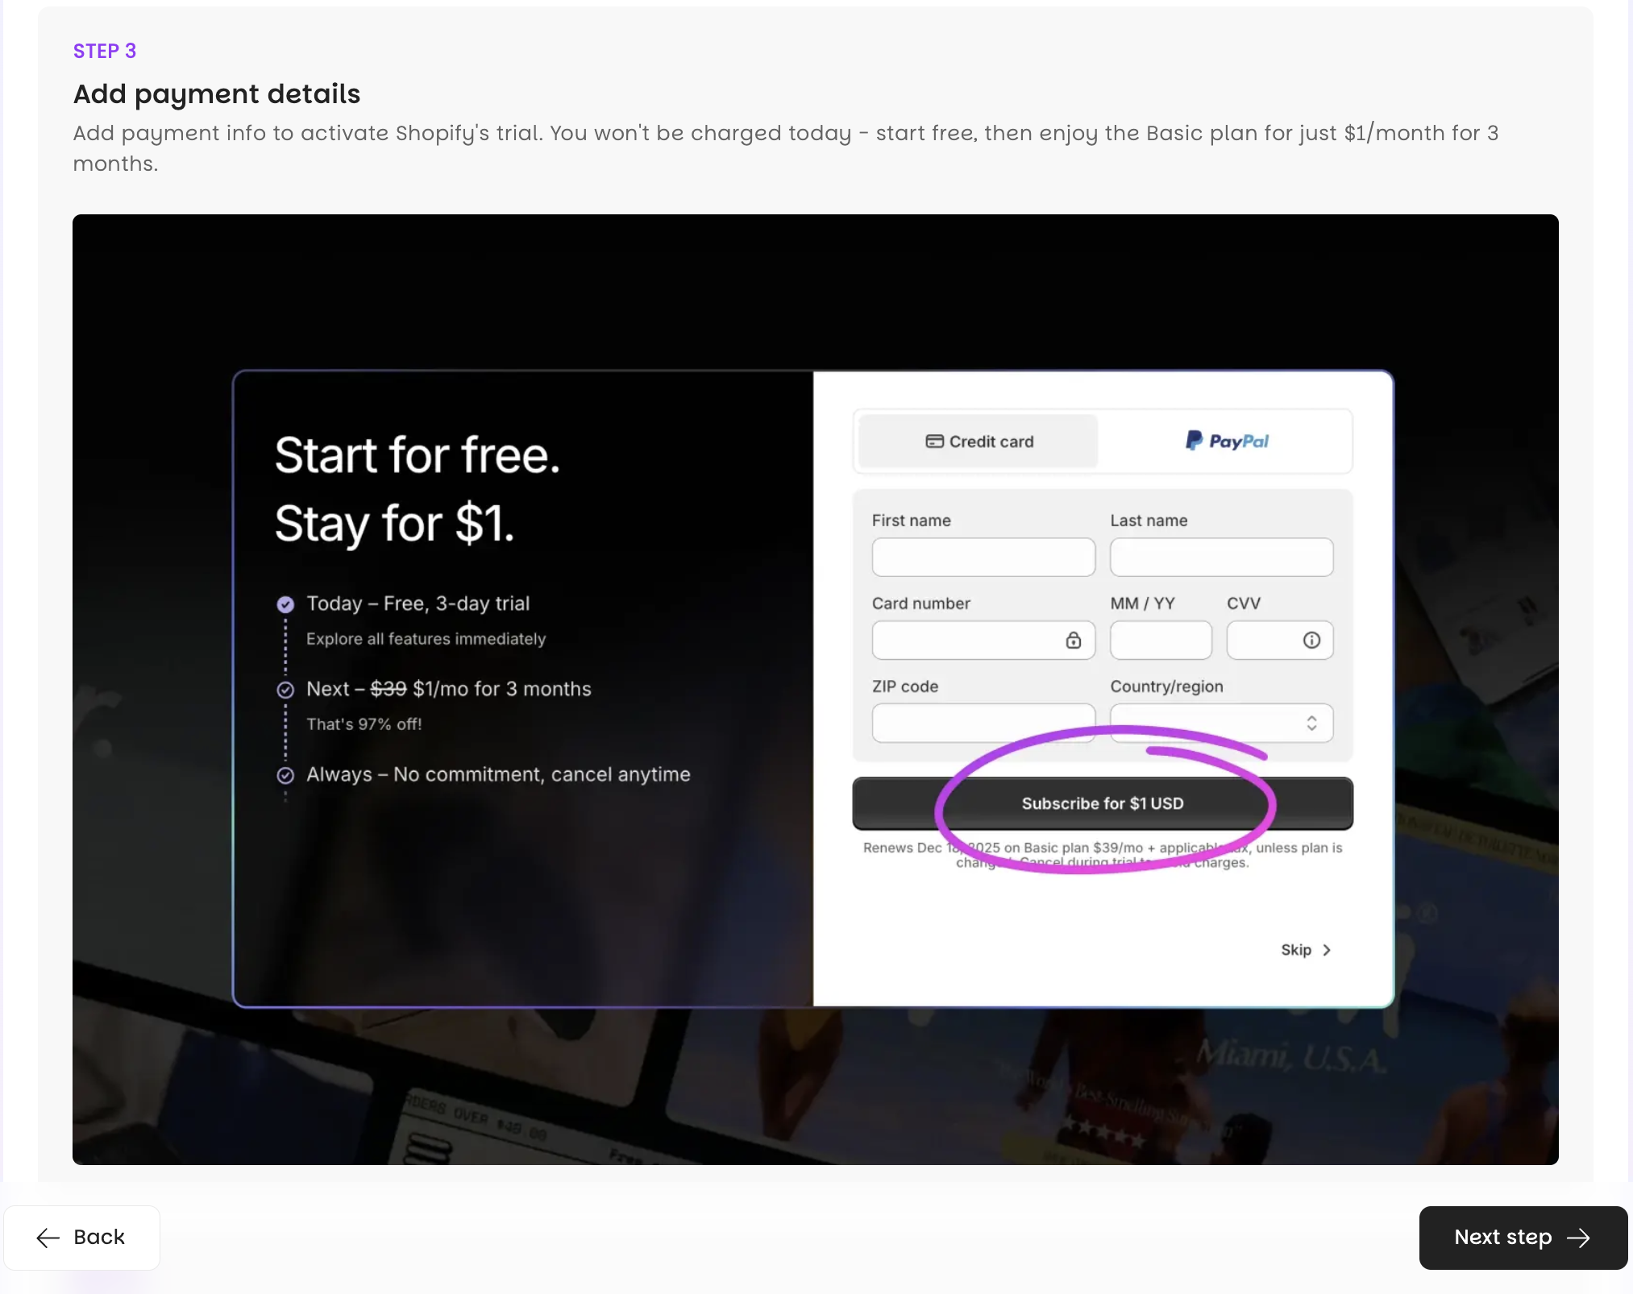Viewport: 1633px width, 1294px height.
Task: Click the 'ZIP code' label
Action: point(905,686)
